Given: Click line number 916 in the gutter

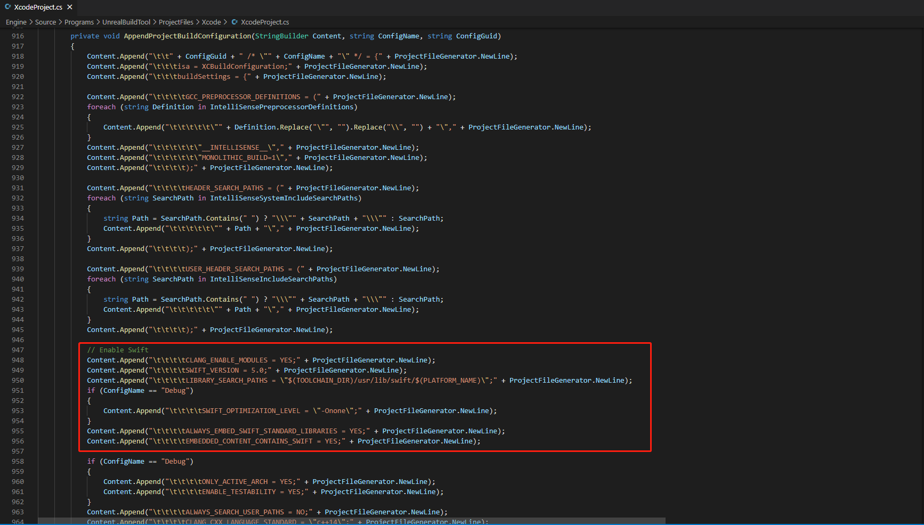Looking at the screenshot, I should coord(18,36).
